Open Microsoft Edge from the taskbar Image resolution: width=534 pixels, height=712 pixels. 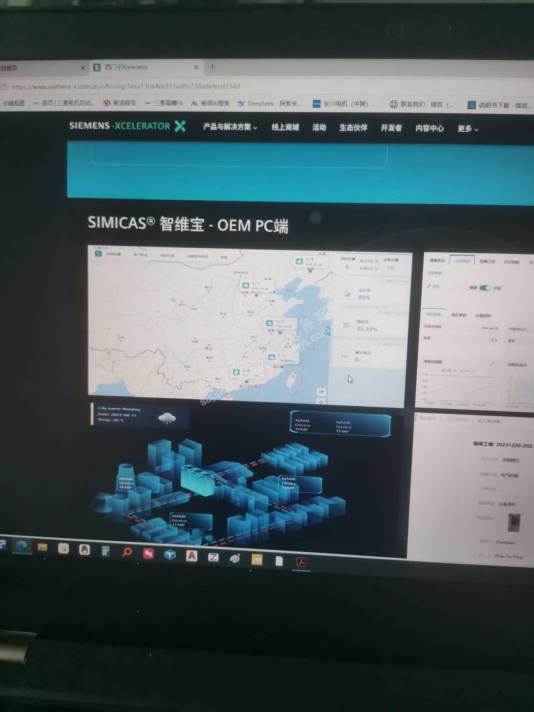pyautogui.click(x=22, y=545)
